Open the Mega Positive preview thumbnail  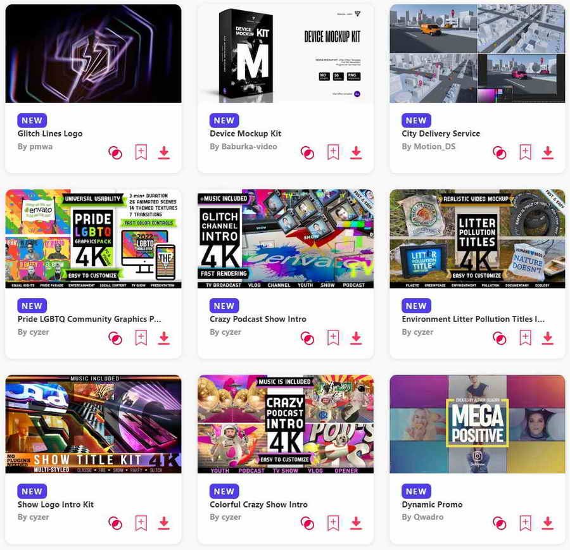478,424
